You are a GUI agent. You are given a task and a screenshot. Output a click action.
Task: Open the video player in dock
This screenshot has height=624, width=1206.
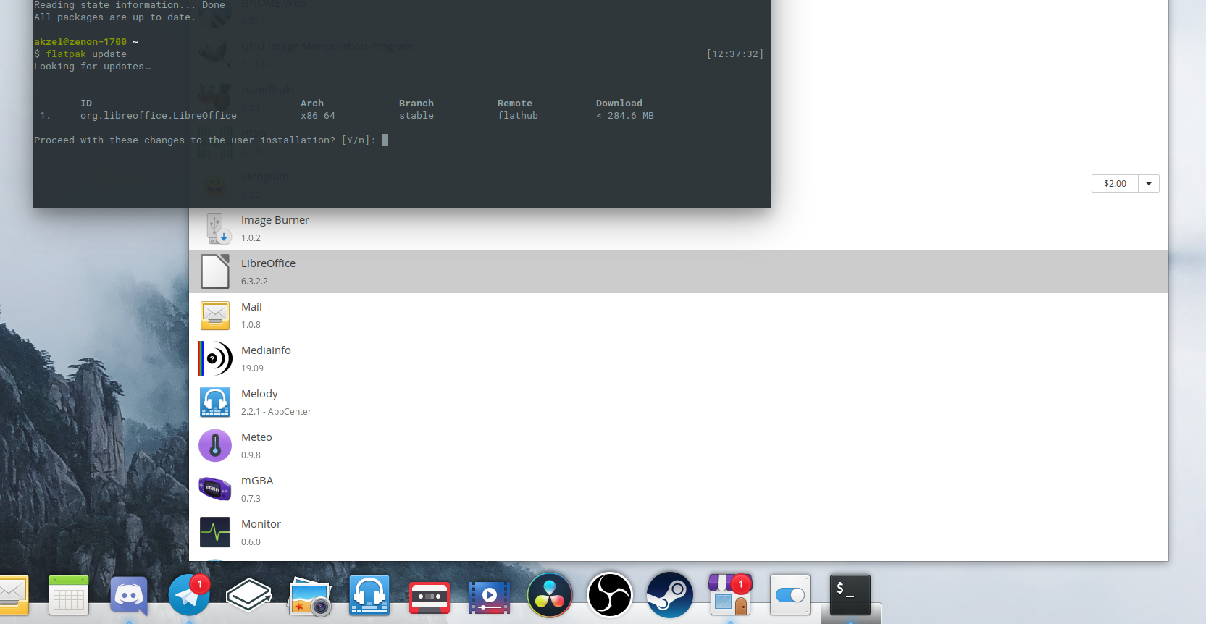490,597
